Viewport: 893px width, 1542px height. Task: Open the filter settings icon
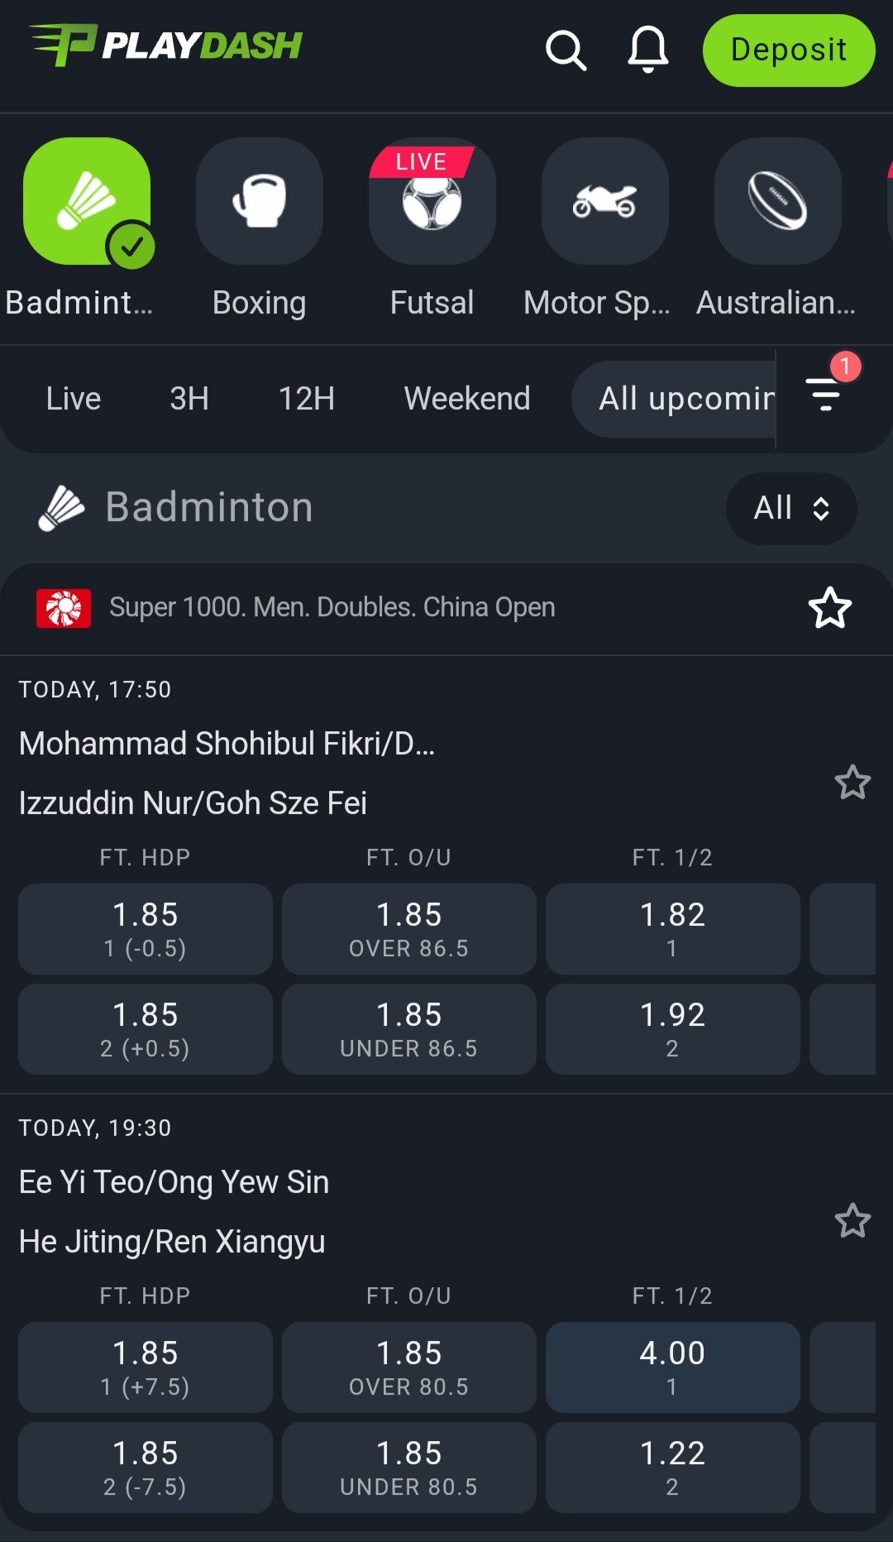point(825,394)
